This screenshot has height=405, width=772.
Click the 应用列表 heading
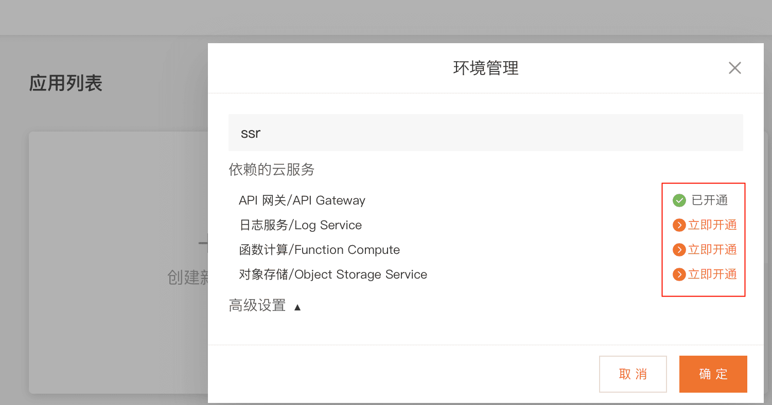[66, 83]
